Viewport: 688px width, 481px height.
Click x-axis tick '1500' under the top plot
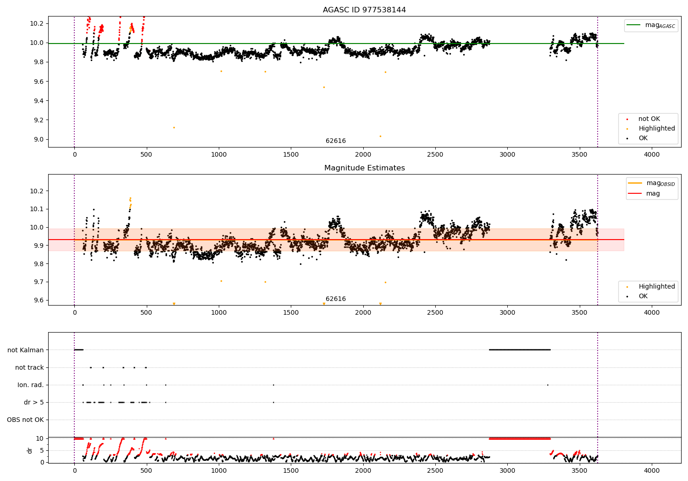pos(291,154)
